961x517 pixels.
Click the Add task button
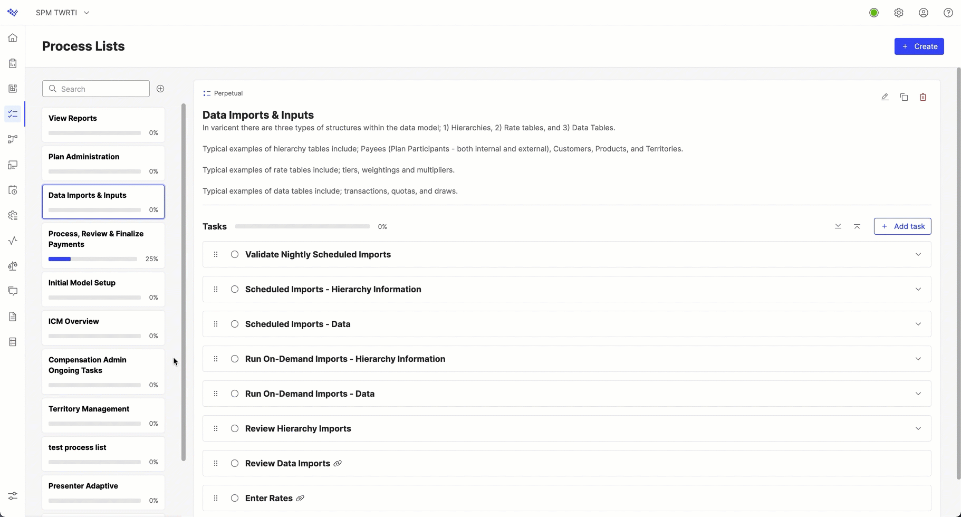[903, 226]
